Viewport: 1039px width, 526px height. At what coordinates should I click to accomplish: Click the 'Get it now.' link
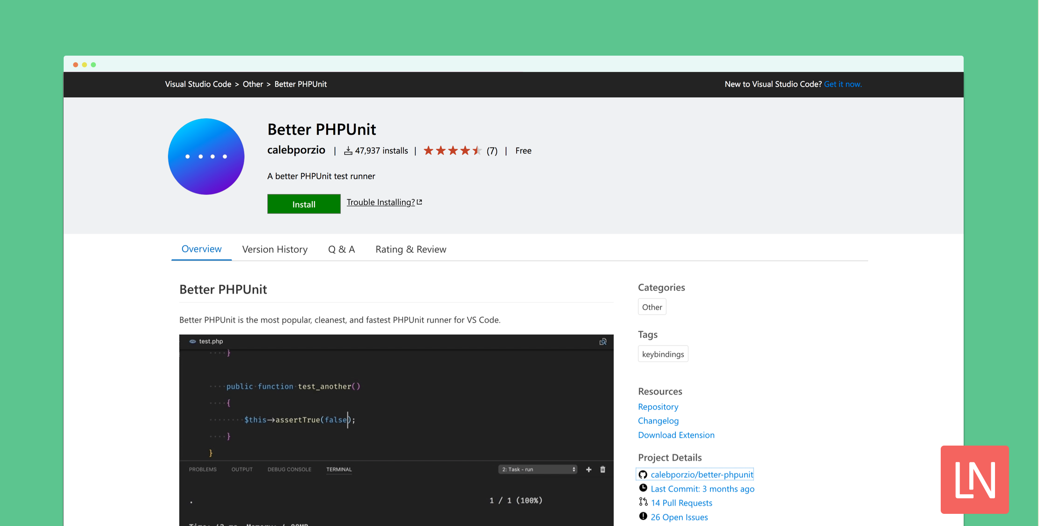click(843, 84)
